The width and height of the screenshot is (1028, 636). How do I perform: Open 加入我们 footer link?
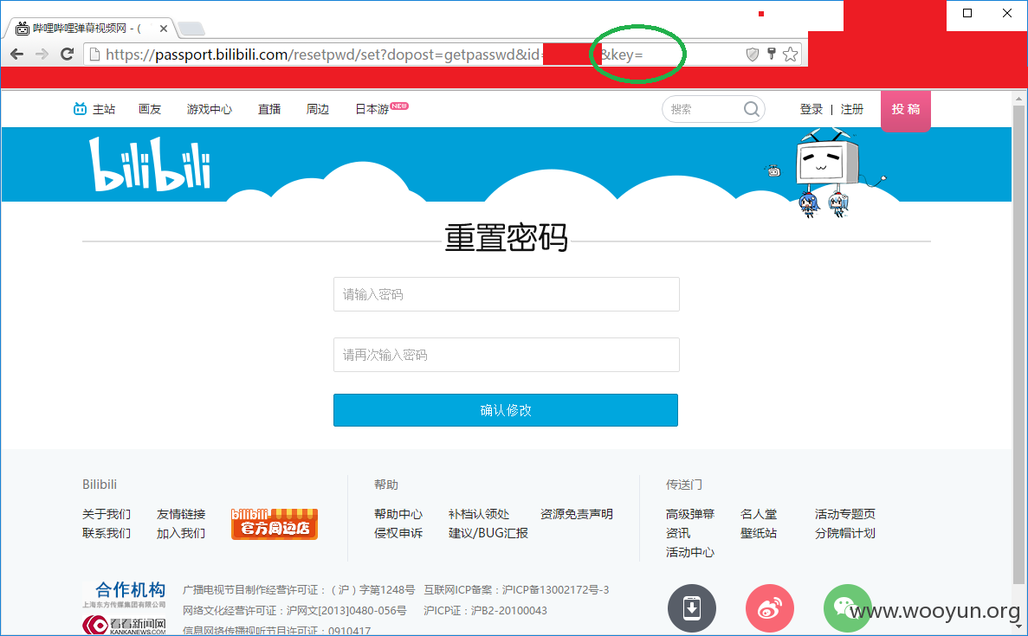click(x=181, y=533)
